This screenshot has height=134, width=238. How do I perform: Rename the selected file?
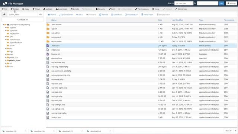[x=100, y=9]
